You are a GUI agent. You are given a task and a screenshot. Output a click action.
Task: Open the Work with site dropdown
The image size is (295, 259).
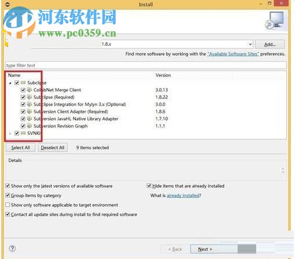(x=250, y=45)
